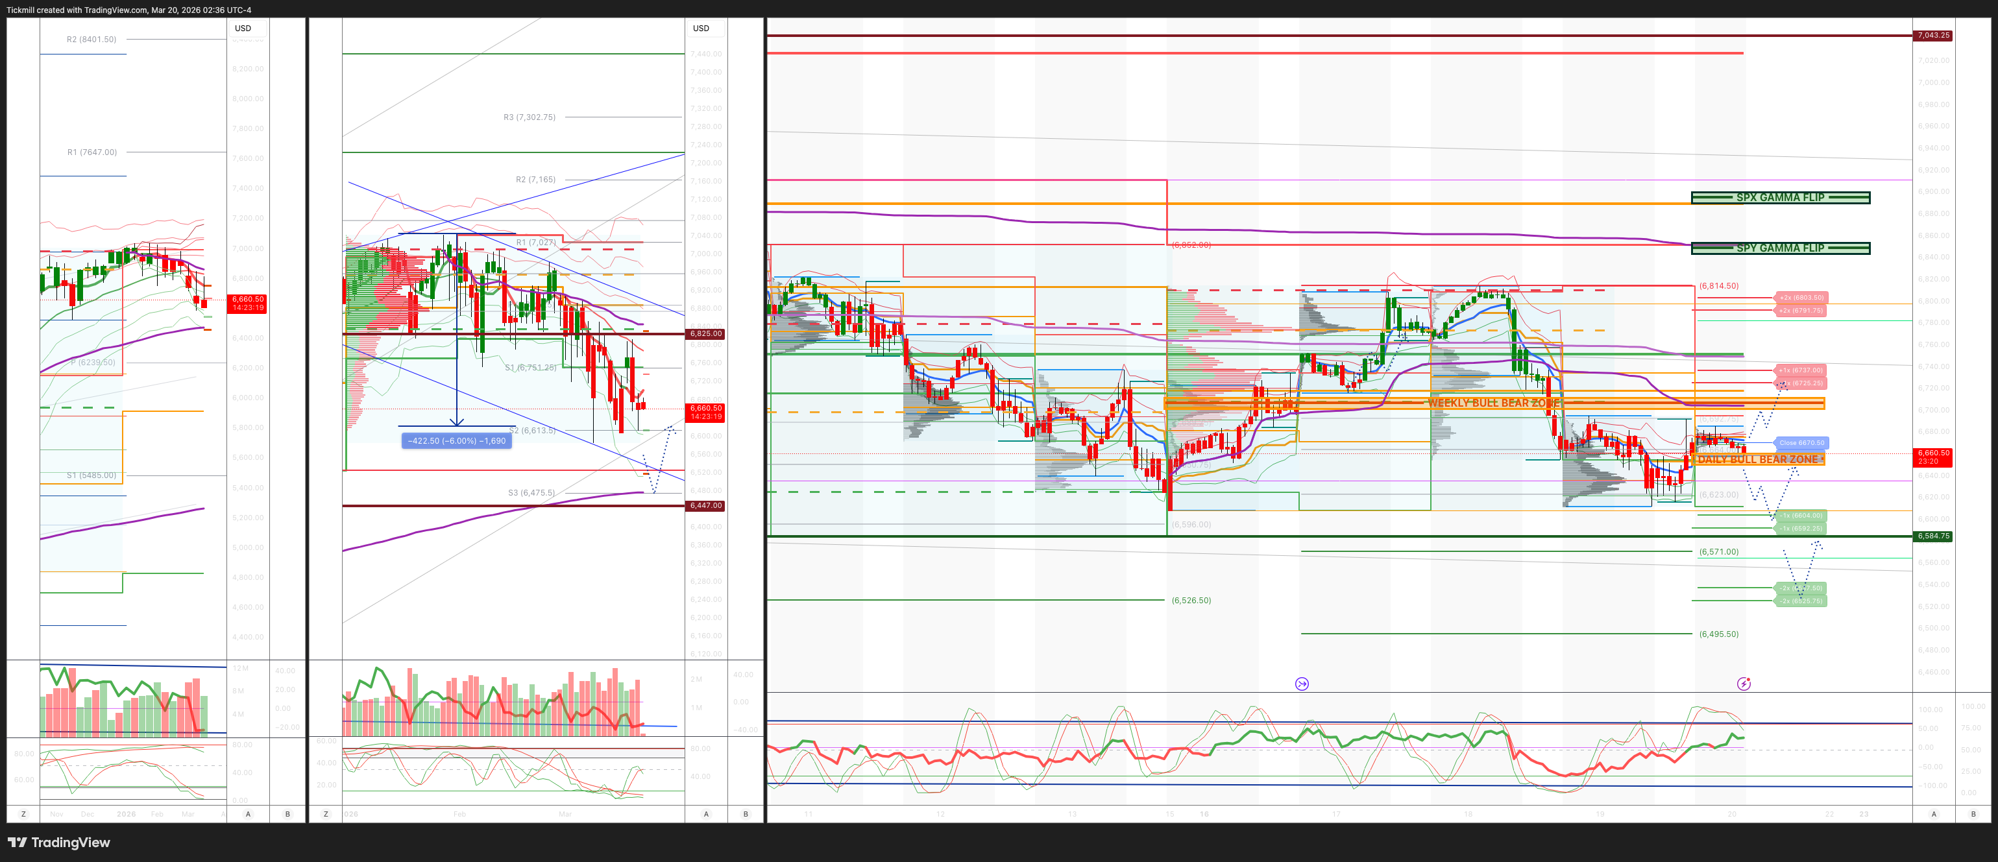
Task: Select the SPX GAMMA FLIP label
Action: pos(1780,198)
